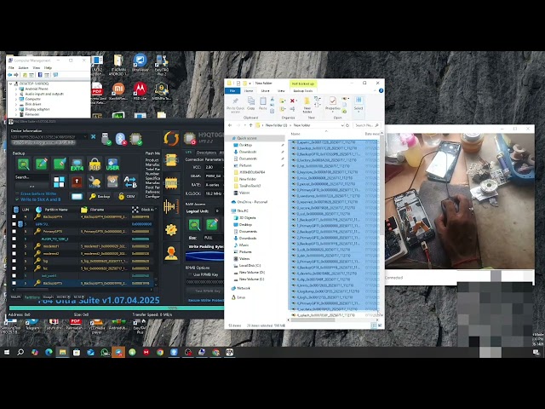The height and width of the screenshot is (409, 545).
Task: Open the UFS chip sidebar icon
Action: pyautogui.click(x=171, y=160)
